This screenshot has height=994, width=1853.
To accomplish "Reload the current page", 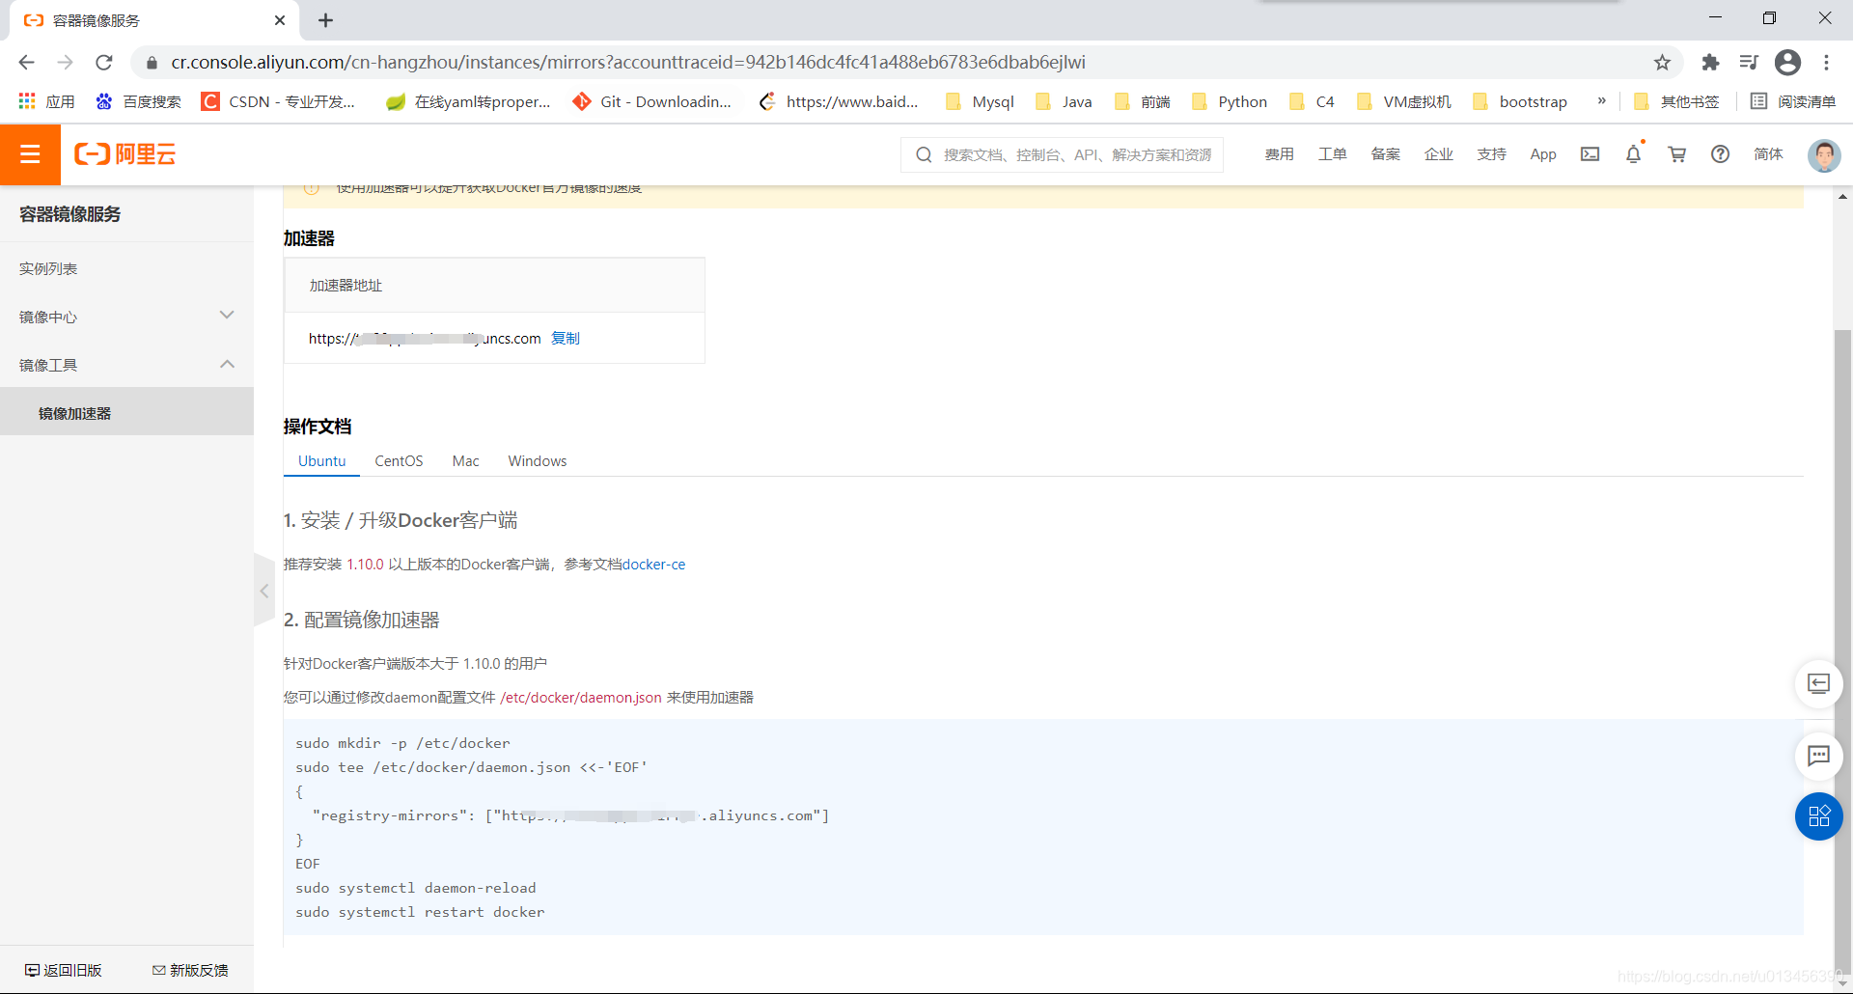I will click(x=103, y=63).
